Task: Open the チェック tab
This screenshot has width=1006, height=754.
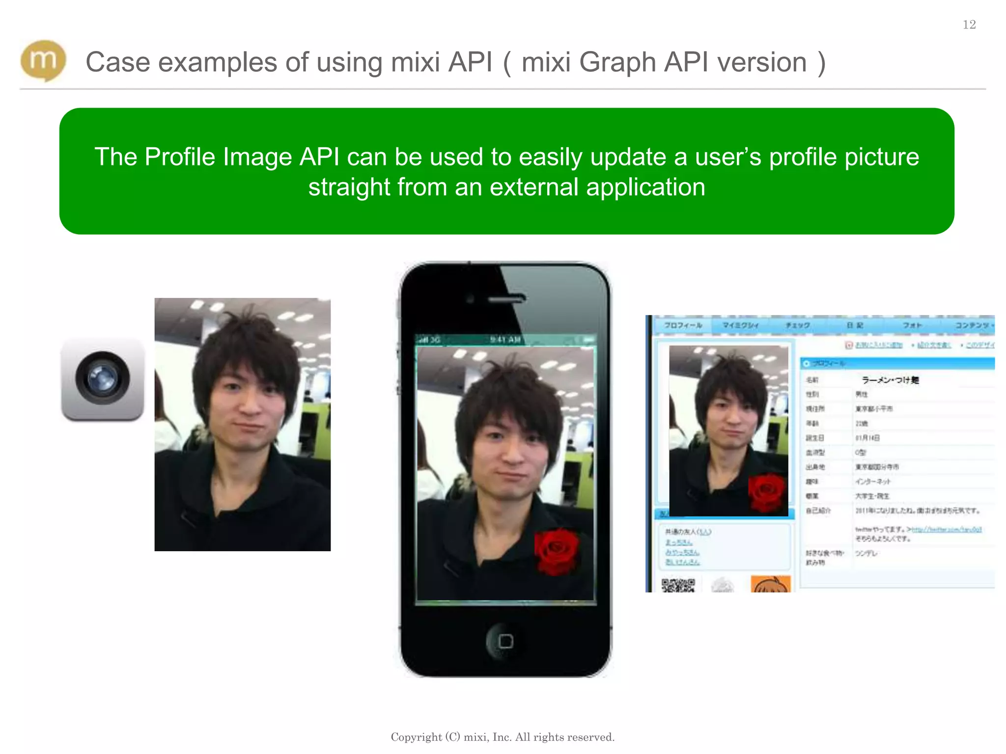Action: click(798, 325)
